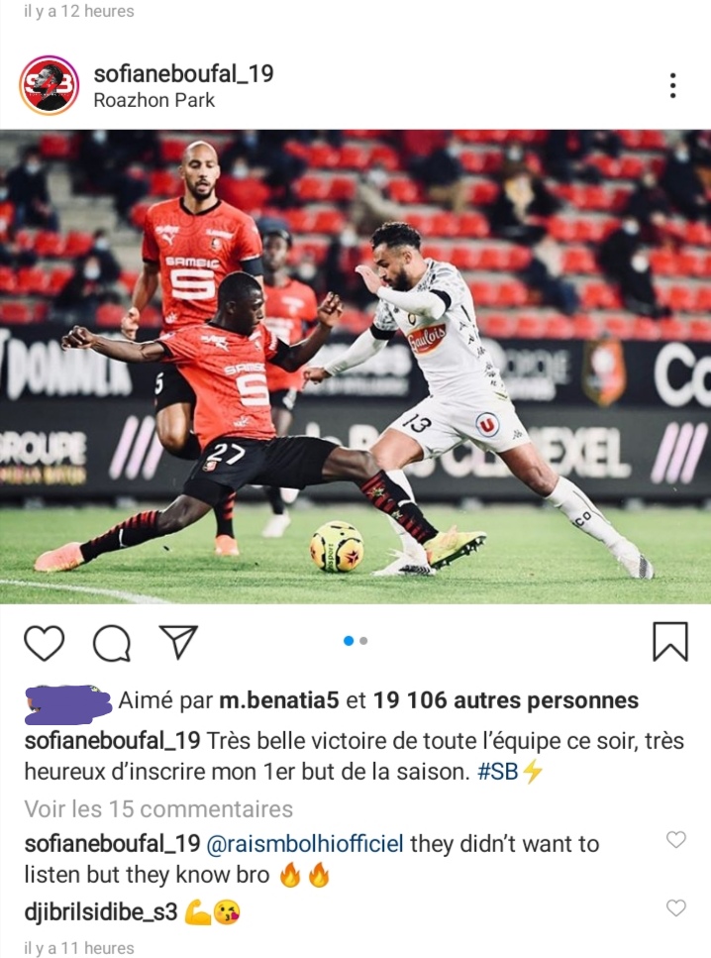Like the djibrilsidibe_s3 comment
Viewport: 711px width, 958px height.
point(675,907)
